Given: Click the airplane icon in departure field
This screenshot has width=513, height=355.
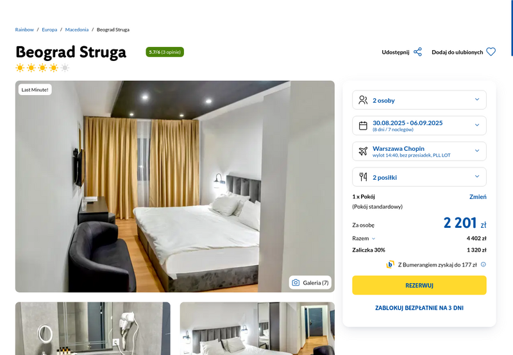Looking at the screenshot, I should pos(363,151).
